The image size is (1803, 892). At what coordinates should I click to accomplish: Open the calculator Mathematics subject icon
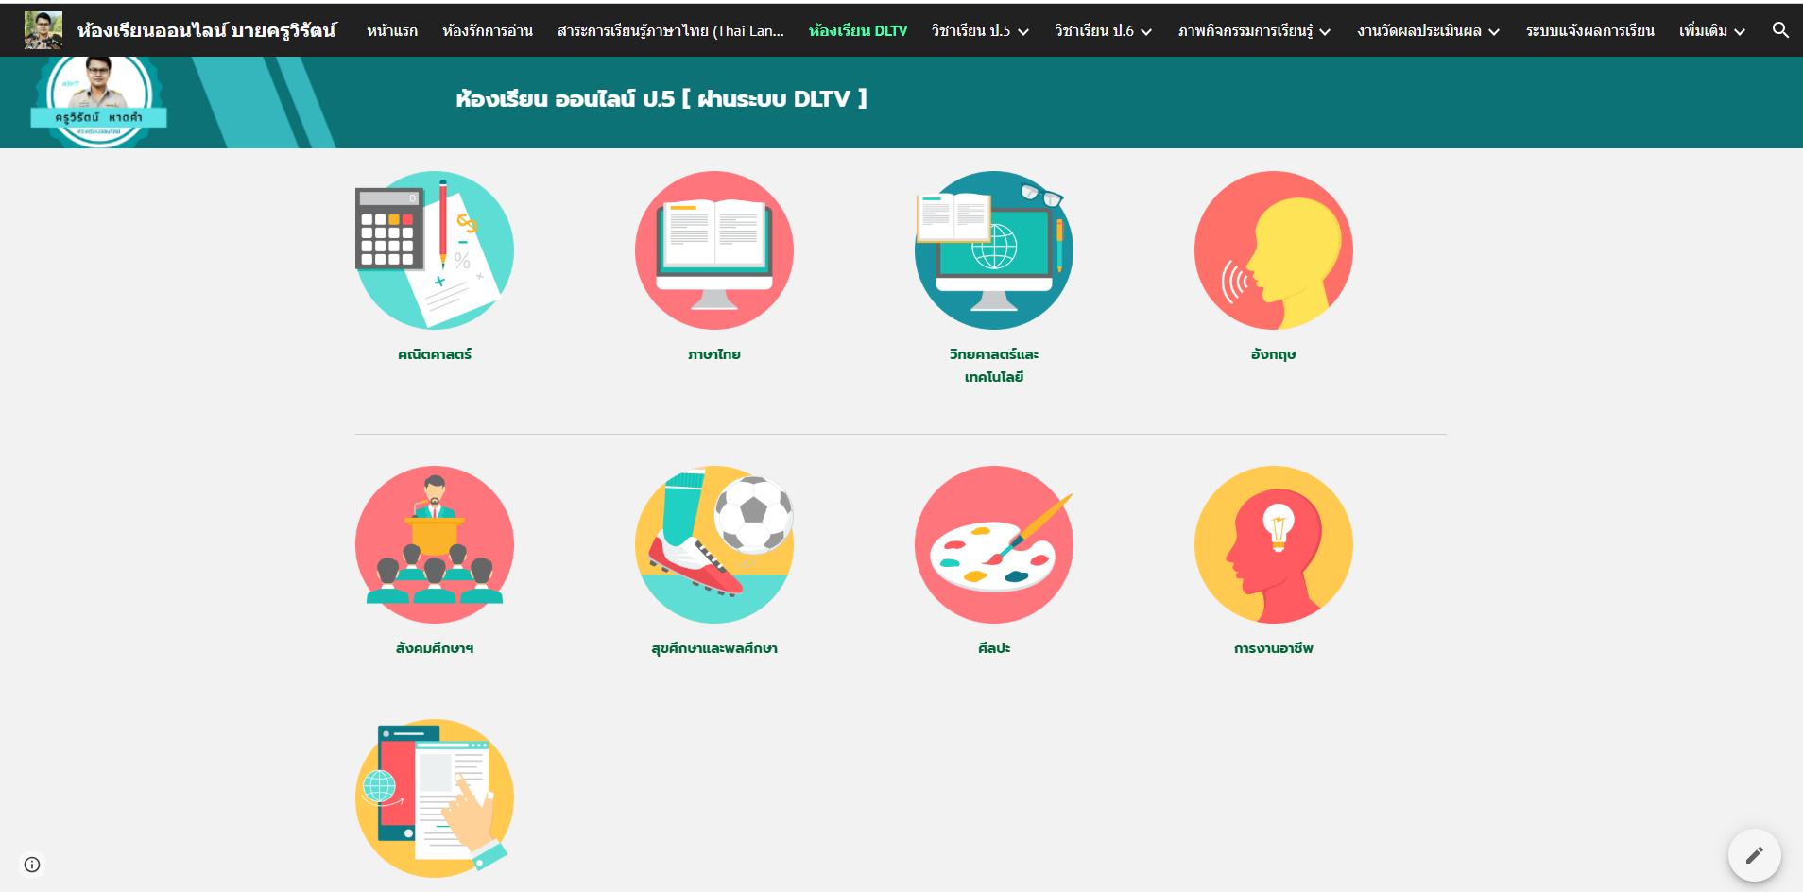point(434,250)
